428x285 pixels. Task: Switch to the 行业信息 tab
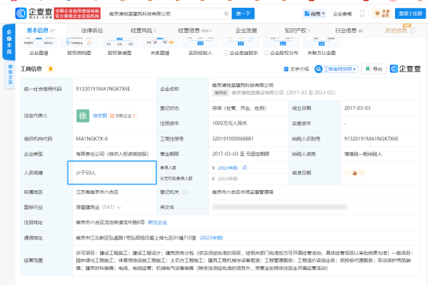[x=349, y=31]
